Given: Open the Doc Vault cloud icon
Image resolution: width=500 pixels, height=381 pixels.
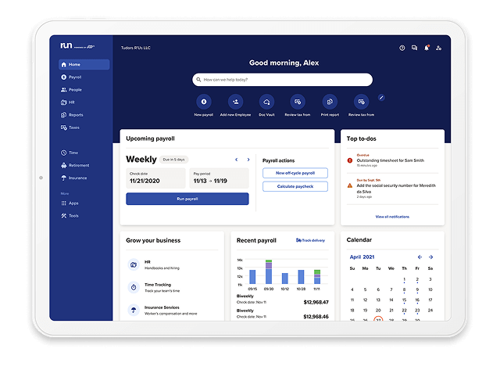Looking at the screenshot, I should (266, 102).
